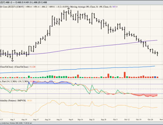
Task: Click the high marker arc above price peak
Action: (68, 8)
